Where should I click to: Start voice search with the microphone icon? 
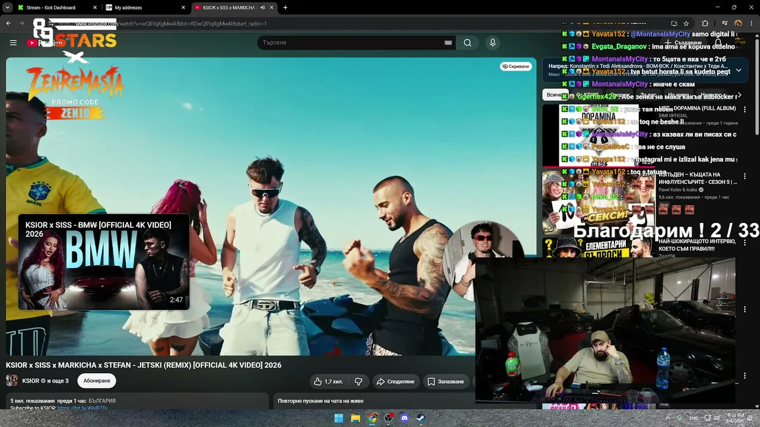(492, 43)
